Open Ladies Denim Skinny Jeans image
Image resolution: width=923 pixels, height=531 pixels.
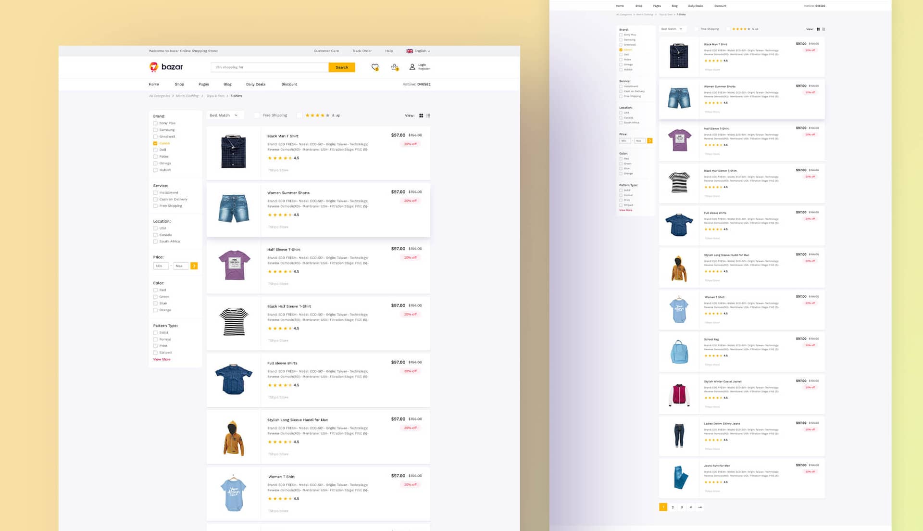pyautogui.click(x=679, y=435)
